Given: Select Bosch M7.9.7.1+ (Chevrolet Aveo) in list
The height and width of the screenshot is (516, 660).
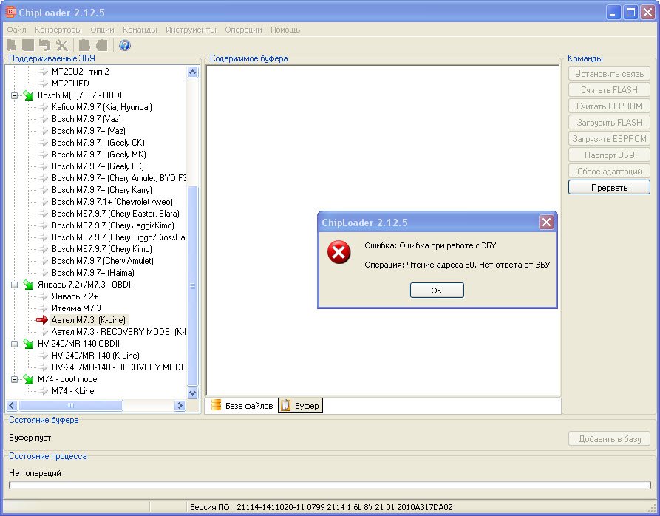Looking at the screenshot, I should (x=112, y=202).
